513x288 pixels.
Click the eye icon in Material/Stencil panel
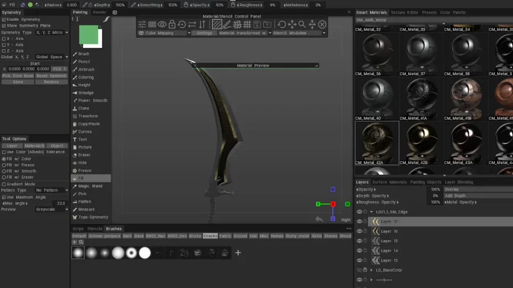(162, 24)
